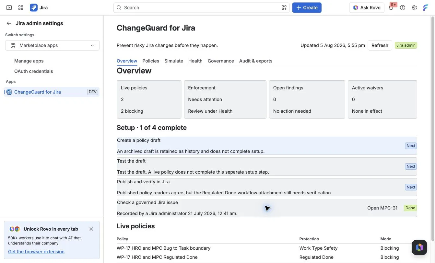Switch to the Policies tab

tap(151, 61)
